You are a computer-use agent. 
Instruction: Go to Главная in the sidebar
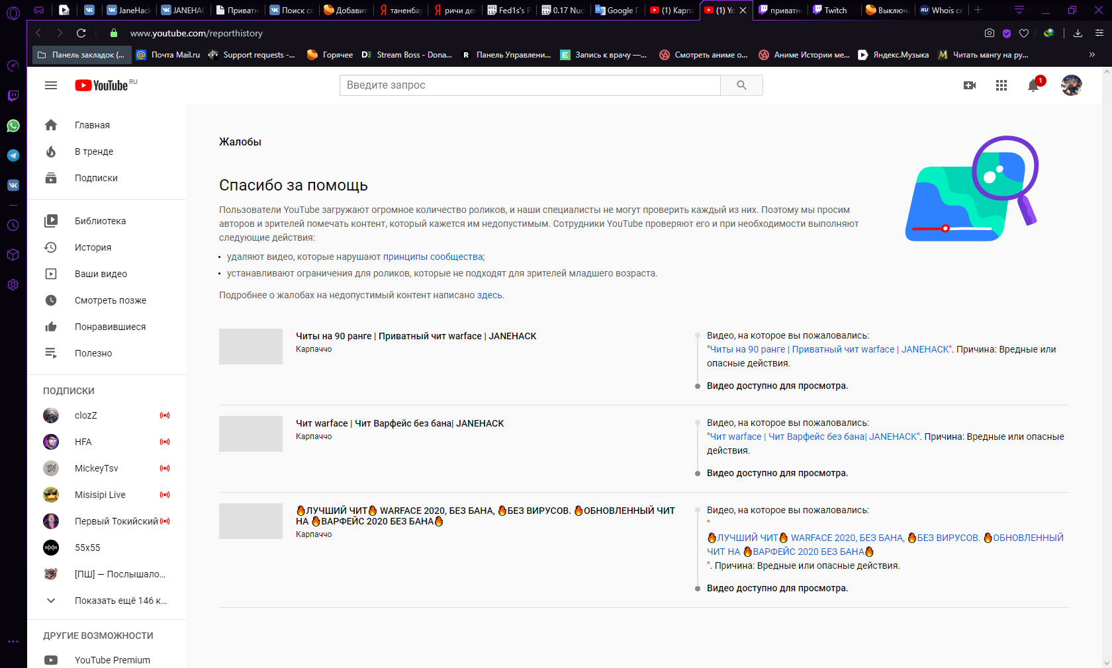(x=107, y=125)
